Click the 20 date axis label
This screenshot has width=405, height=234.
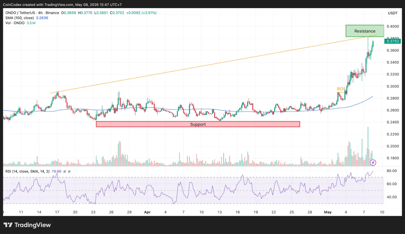point(75,212)
